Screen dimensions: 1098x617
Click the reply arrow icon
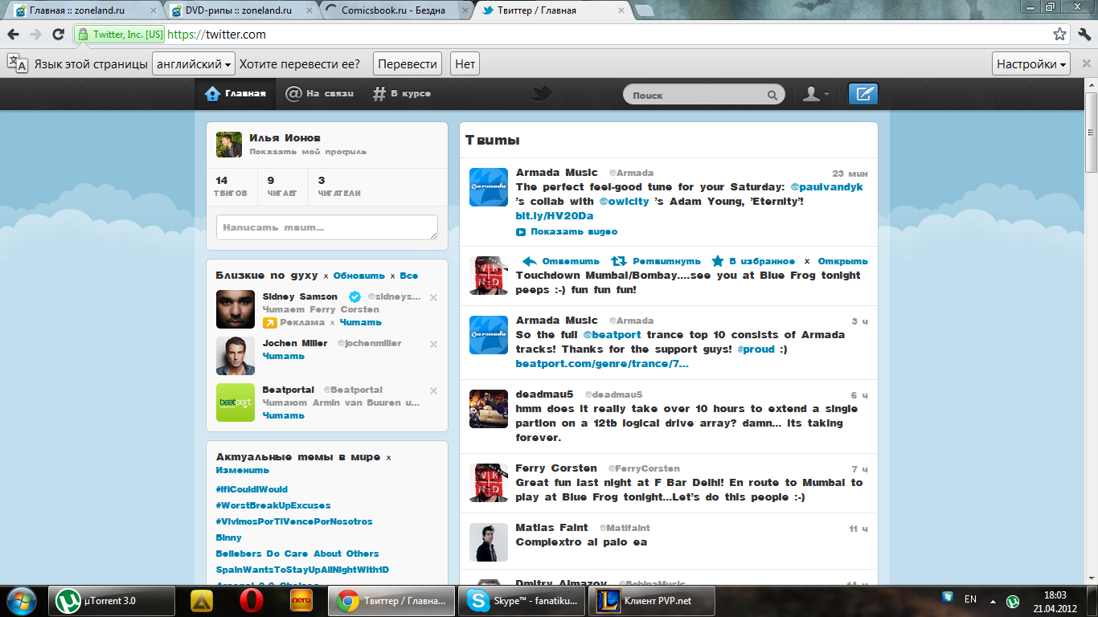tap(530, 261)
